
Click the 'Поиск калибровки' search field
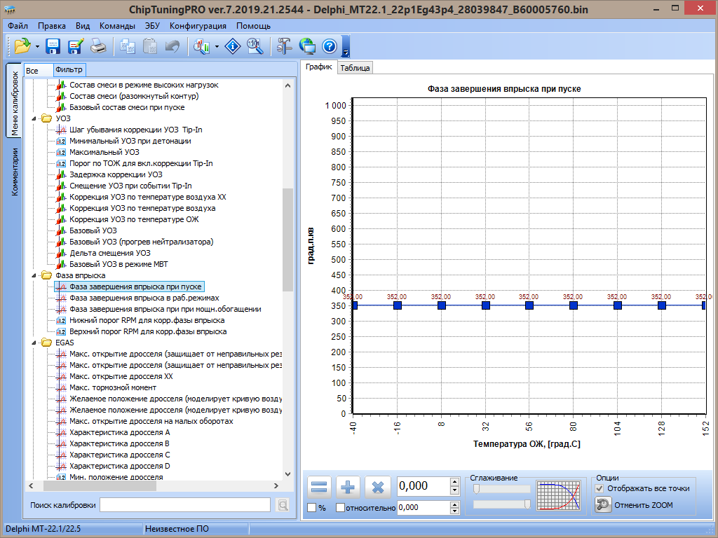coord(185,505)
